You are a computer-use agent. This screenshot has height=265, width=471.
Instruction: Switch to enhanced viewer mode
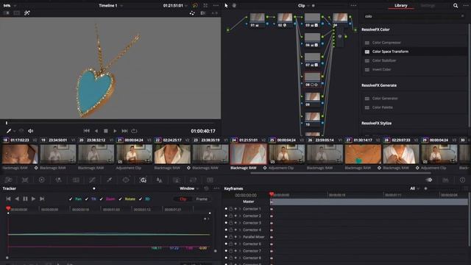point(205,5)
